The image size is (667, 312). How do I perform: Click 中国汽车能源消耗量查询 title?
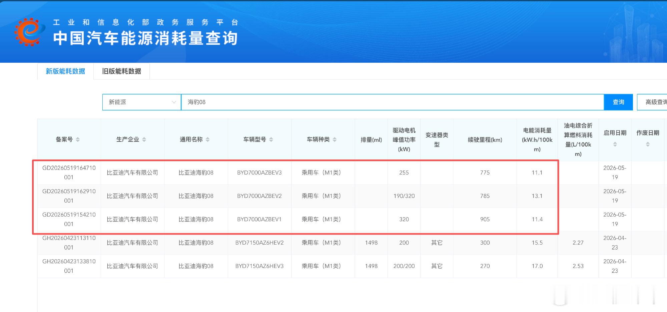click(x=145, y=38)
